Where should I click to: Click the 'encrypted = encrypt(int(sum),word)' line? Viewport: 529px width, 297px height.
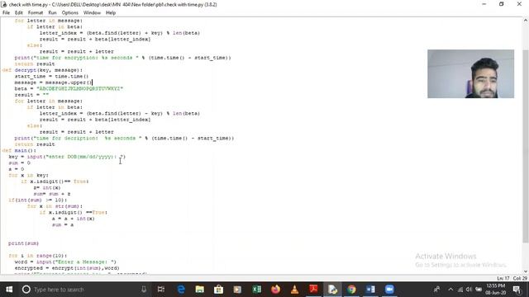coord(67,268)
